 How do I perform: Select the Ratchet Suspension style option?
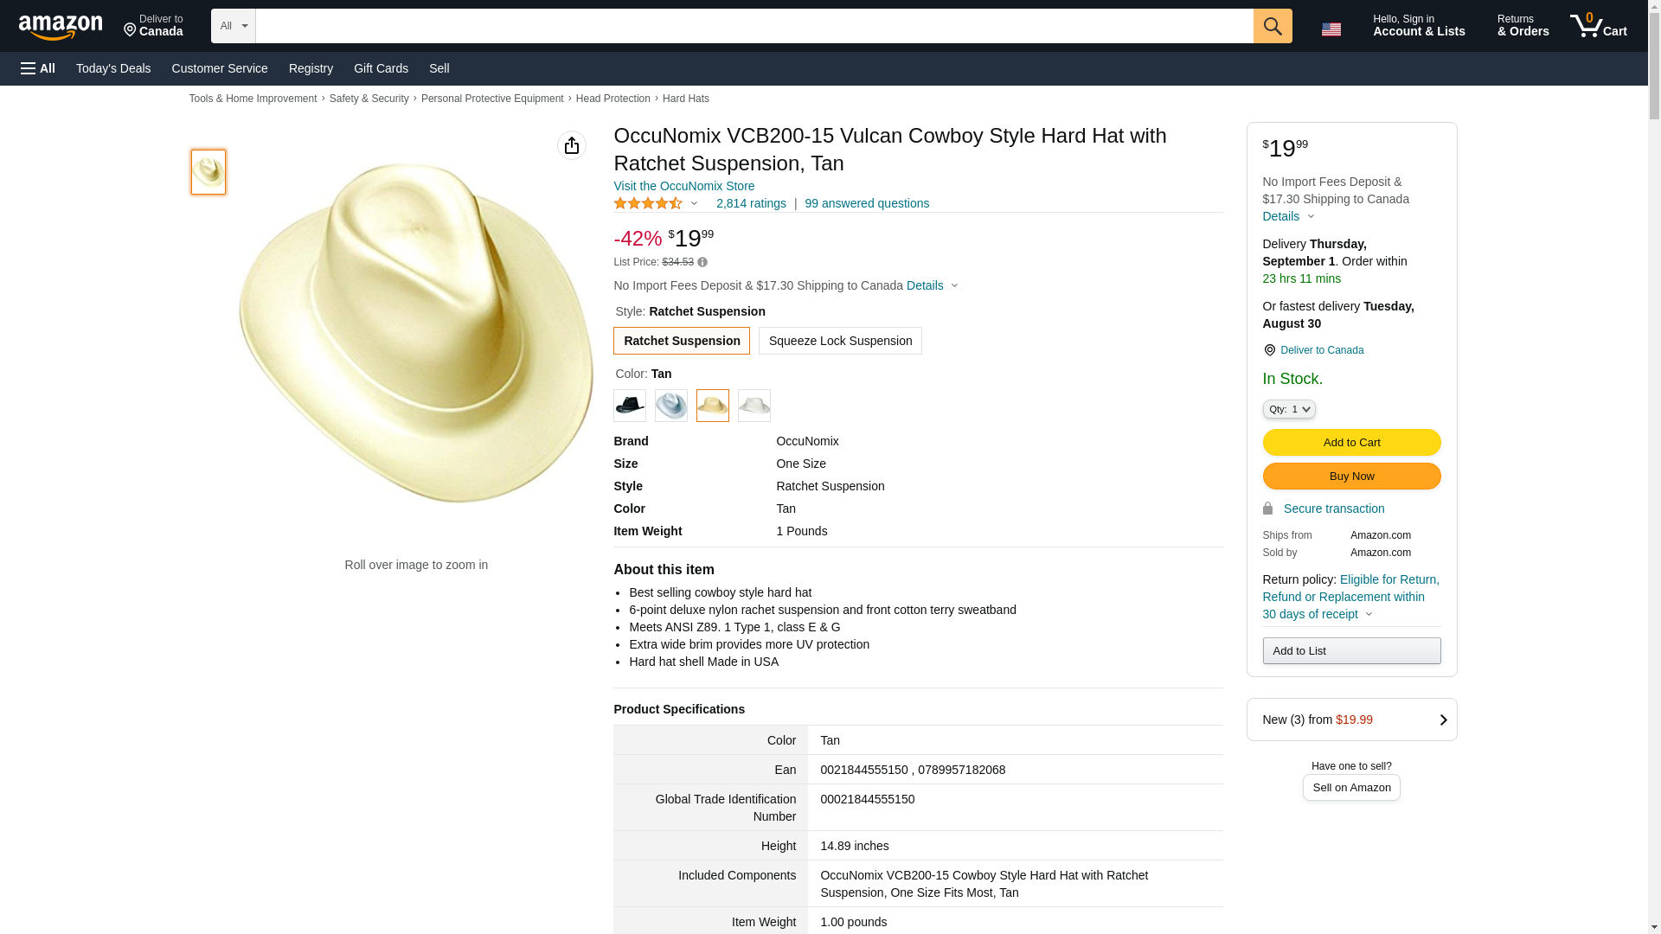(x=682, y=341)
